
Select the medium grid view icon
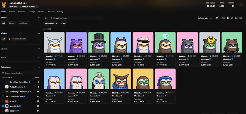click(228, 18)
